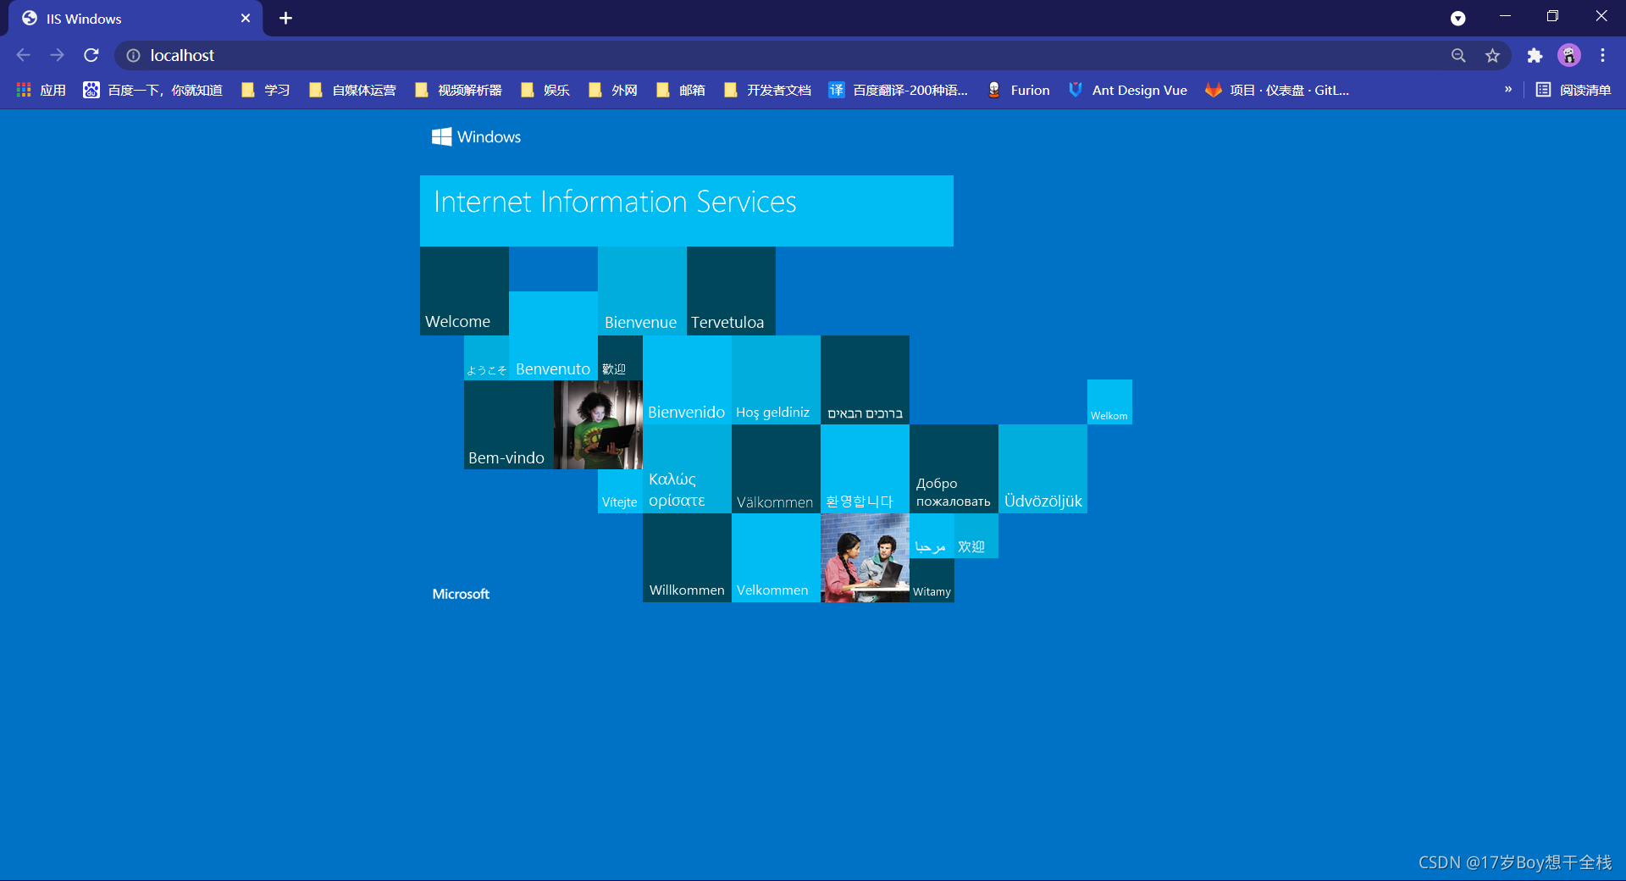Click the Добро пожаловать tile
Viewport: 1626px width, 881px height.
click(x=954, y=468)
